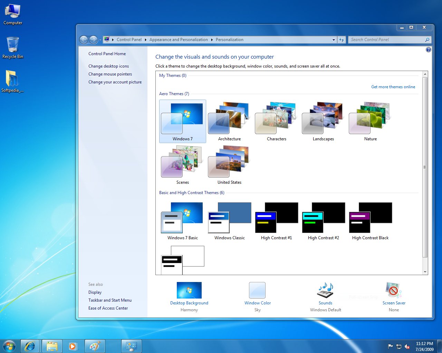Open Windows Explorer from the taskbar
The height and width of the screenshot is (353, 442).
(52, 346)
